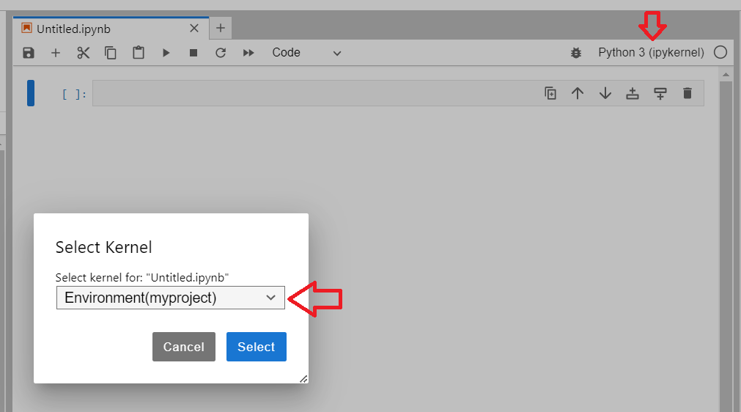Open the Code cell type dropdown
The image size is (741, 412).
coord(306,53)
